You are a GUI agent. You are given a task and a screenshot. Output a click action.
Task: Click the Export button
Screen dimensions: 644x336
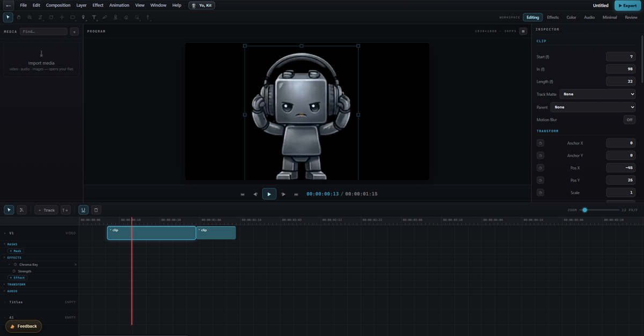pyautogui.click(x=627, y=5)
